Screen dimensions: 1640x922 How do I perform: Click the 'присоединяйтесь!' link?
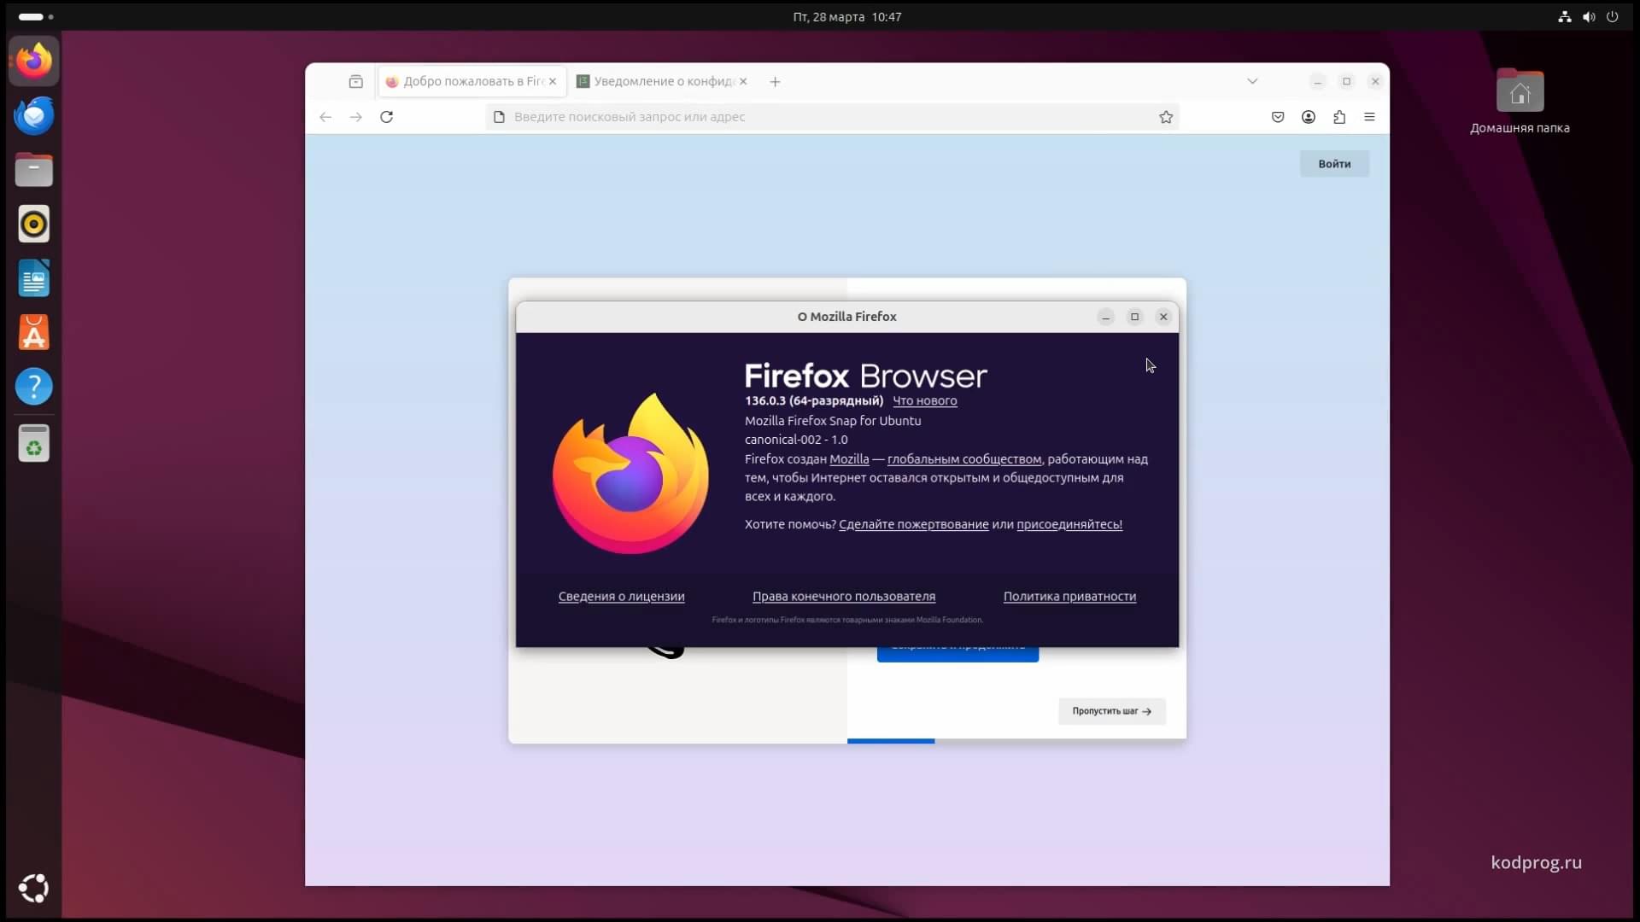tap(1069, 524)
